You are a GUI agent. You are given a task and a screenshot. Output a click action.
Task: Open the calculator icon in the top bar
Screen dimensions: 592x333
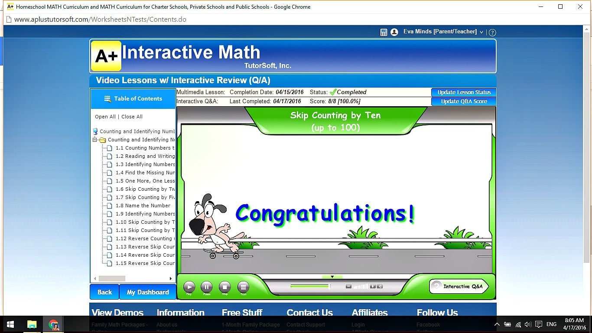point(383,32)
